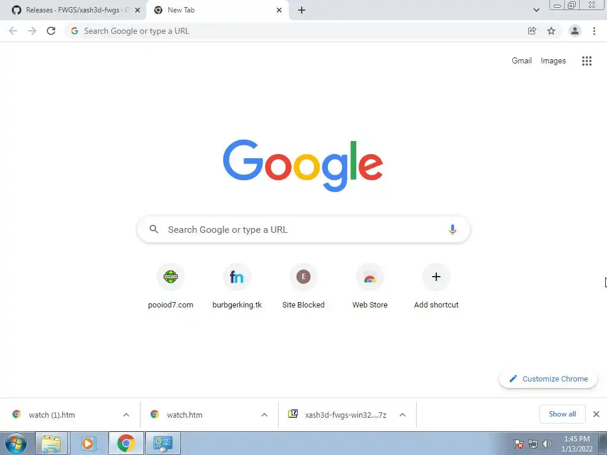
Task: Open the Chrome three-dot menu
Action: (x=594, y=31)
